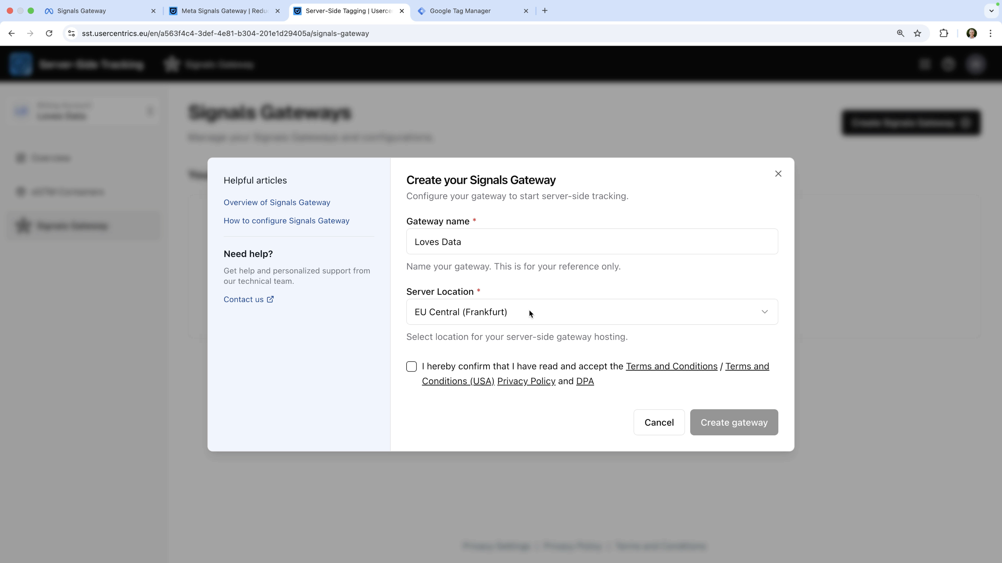Click the help icon in the app header

[948, 64]
